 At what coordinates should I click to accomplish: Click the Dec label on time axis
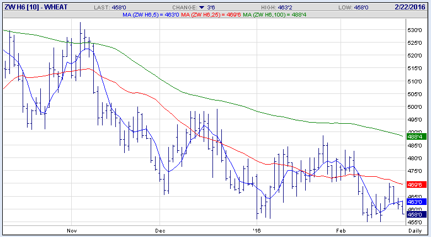click(160, 229)
